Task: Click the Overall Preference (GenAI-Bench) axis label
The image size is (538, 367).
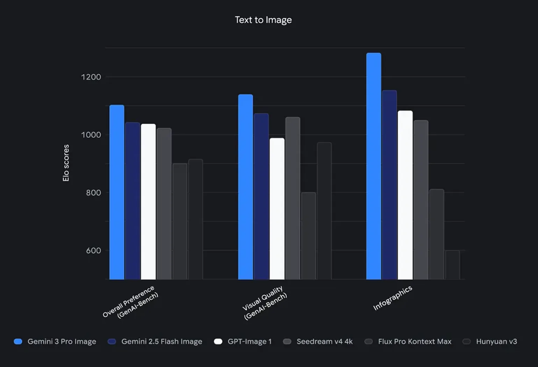Action: pyautogui.click(x=131, y=301)
